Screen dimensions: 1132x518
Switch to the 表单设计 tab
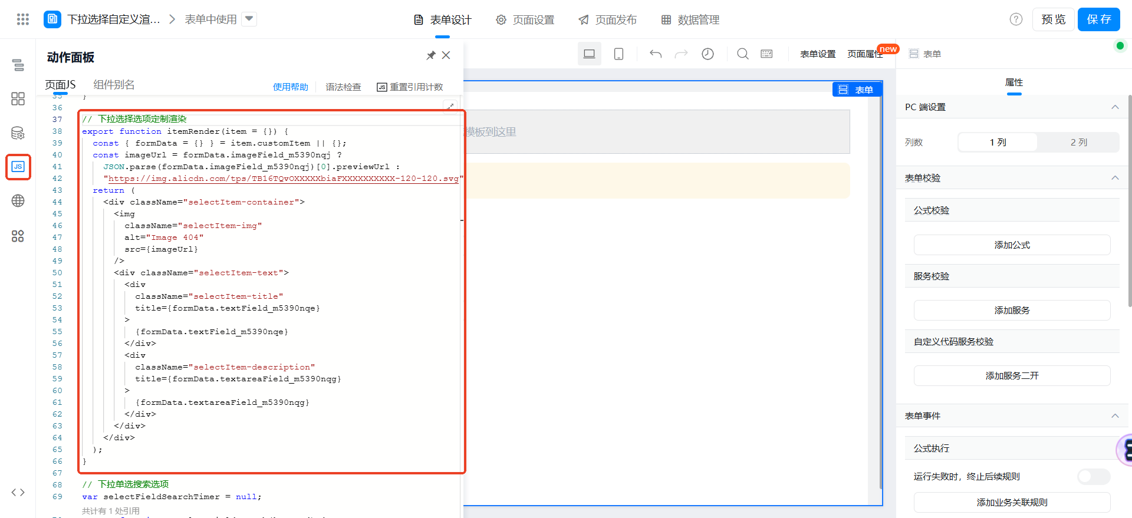pos(442,20)
